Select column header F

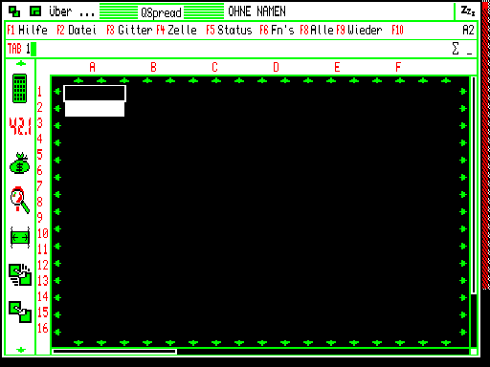pos(398,67)
